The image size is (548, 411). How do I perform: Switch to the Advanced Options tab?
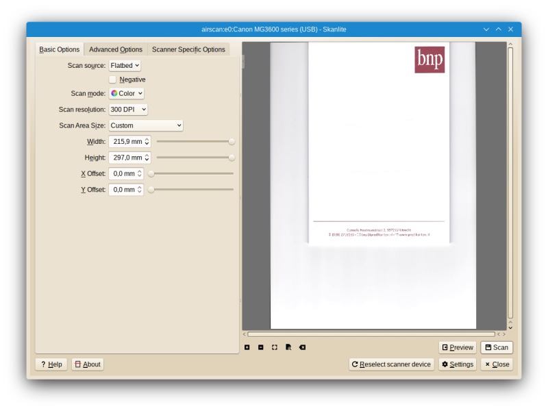pyautogui.click(x=116, y=49)
